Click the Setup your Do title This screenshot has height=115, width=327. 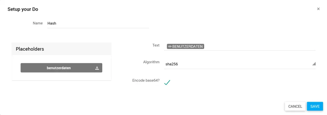point(23,9)
